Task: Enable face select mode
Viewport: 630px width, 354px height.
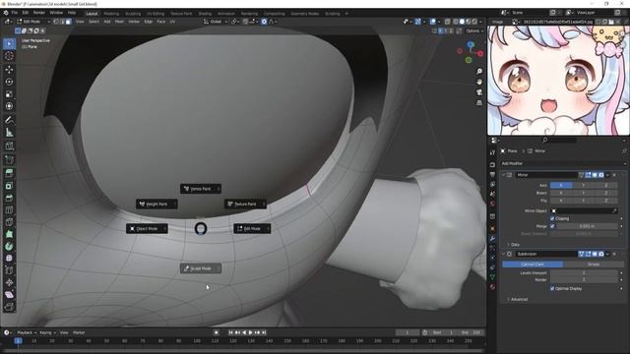Action: (x=68, y=22)
